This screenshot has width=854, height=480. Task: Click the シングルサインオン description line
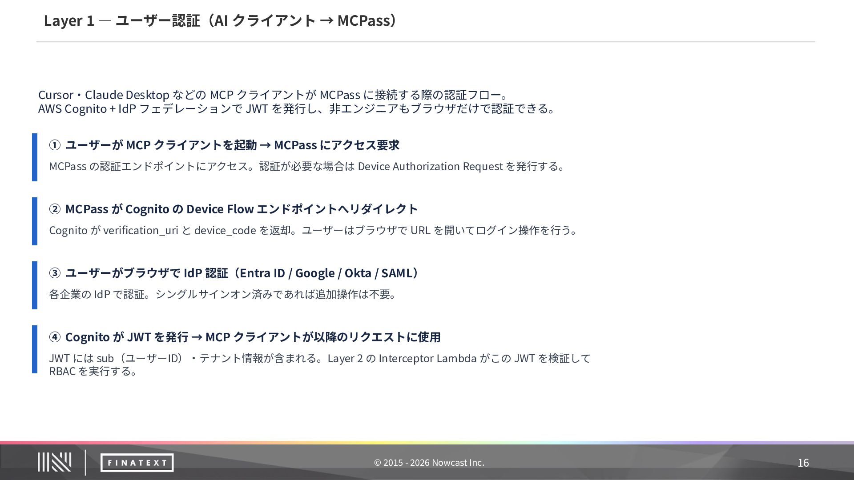[x=222, y=294]
